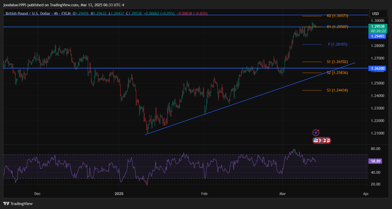Click the 1.22000 price axis label

[x=377, y=121]
